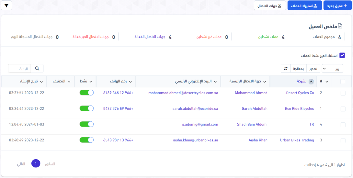Open the page size 25 dropdown
This screenshot has height=178, width=353.
tap(333, 69)
